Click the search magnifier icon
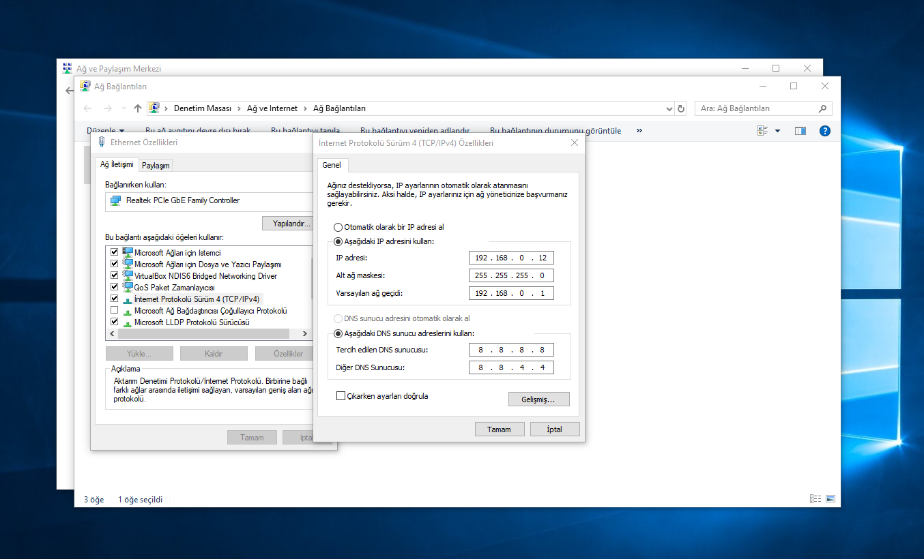Screen dimensions: 924x559 (x=823, y=108)
